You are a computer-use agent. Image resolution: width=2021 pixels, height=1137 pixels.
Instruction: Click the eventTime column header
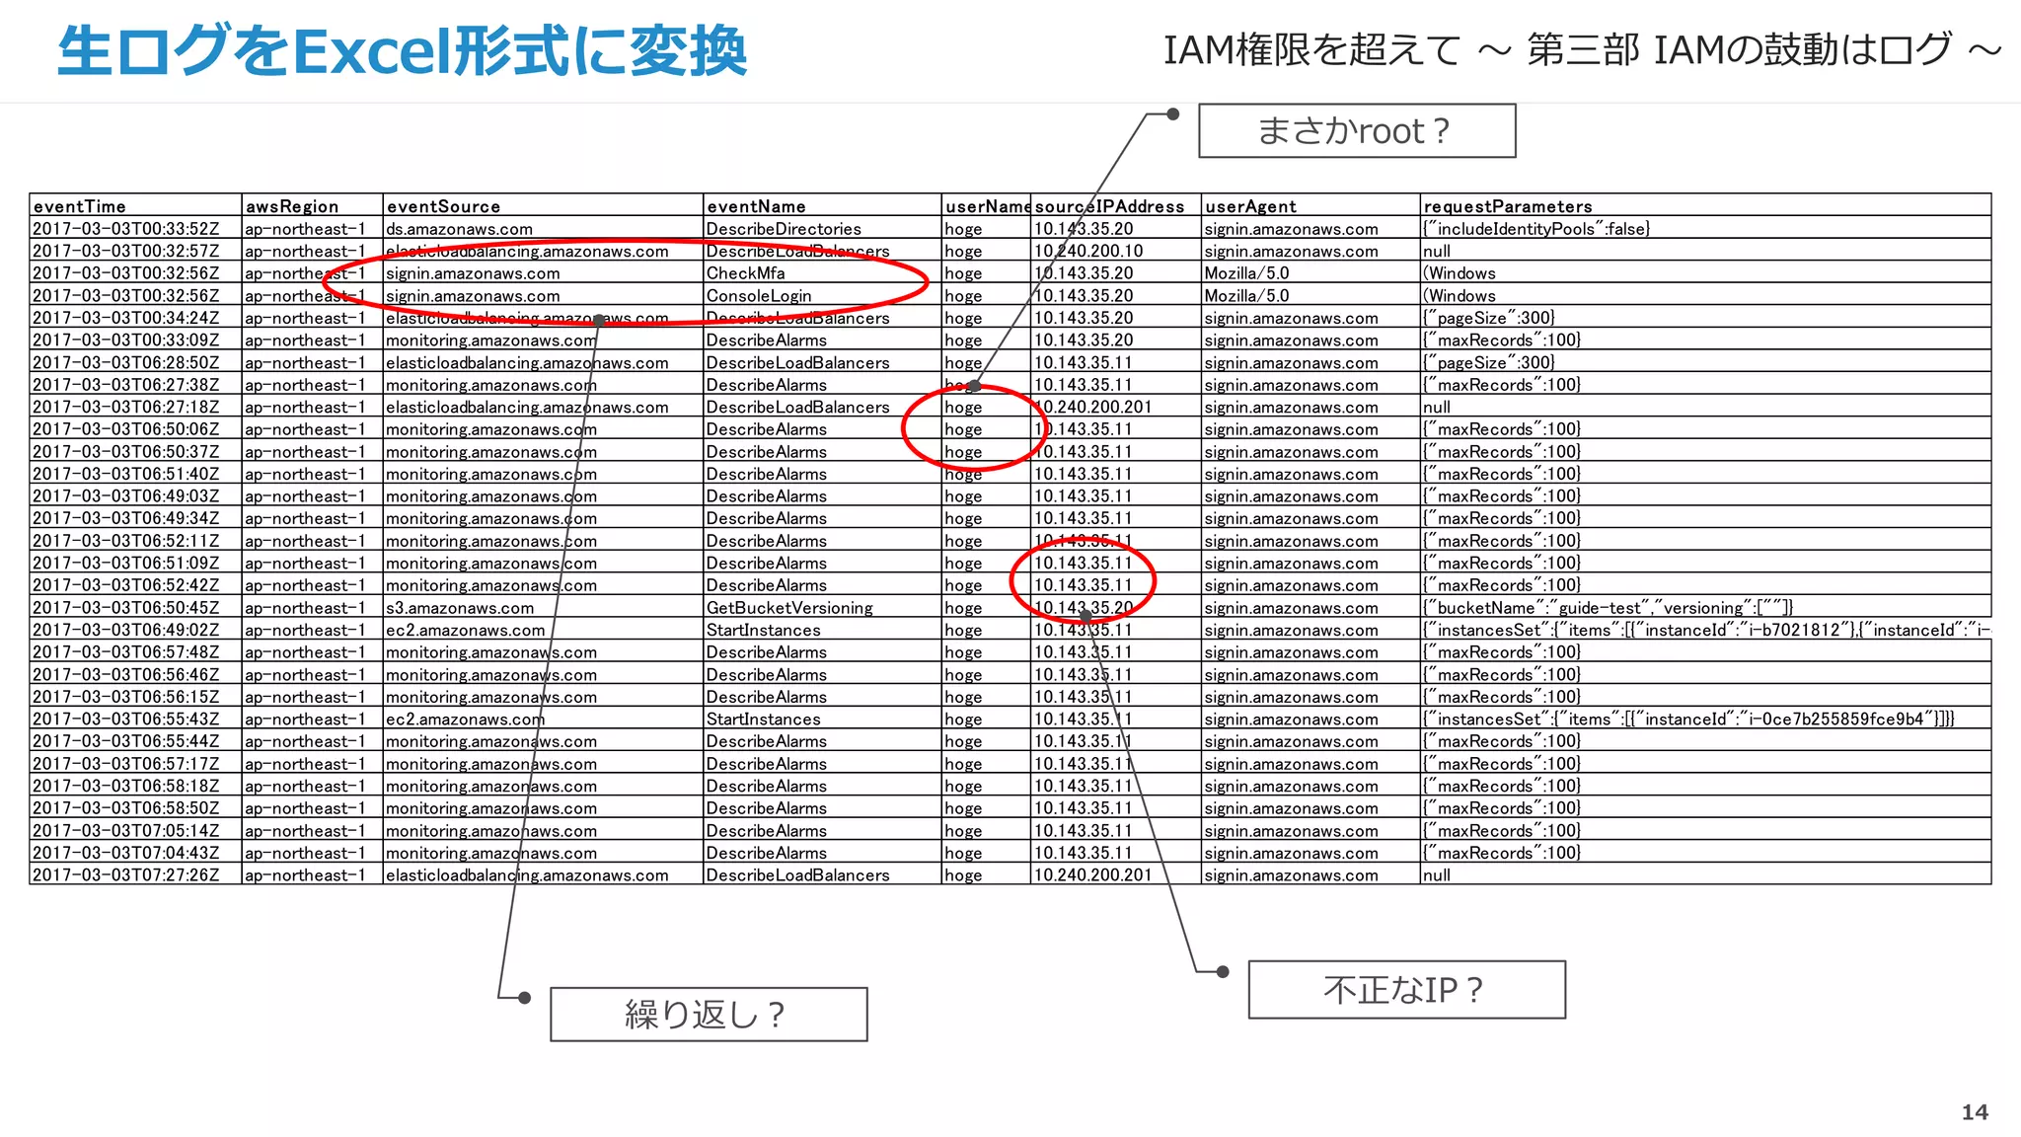click(x=136, y=205)
